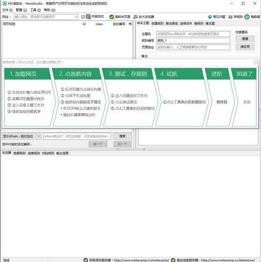Switch to the 输出信息 tab

(x=62, y=153)
